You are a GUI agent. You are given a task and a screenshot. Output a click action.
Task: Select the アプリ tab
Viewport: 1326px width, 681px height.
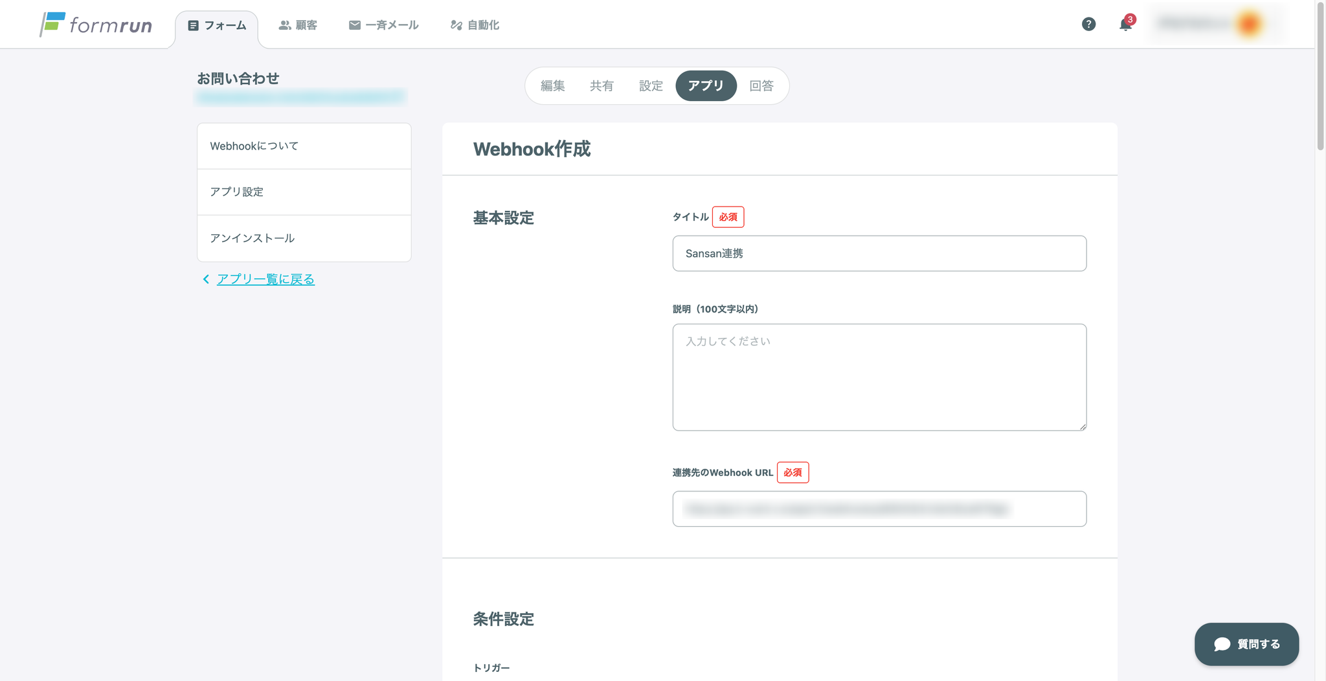[706, 85]
